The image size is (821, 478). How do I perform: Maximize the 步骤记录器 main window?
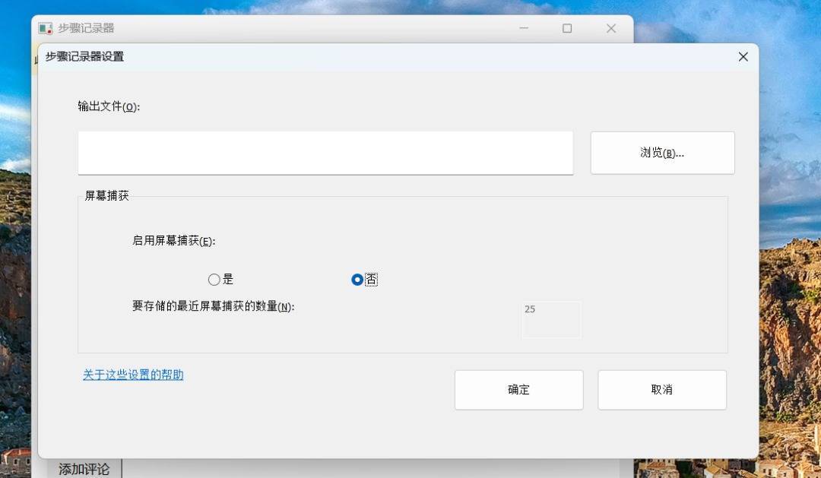point(566,27)
